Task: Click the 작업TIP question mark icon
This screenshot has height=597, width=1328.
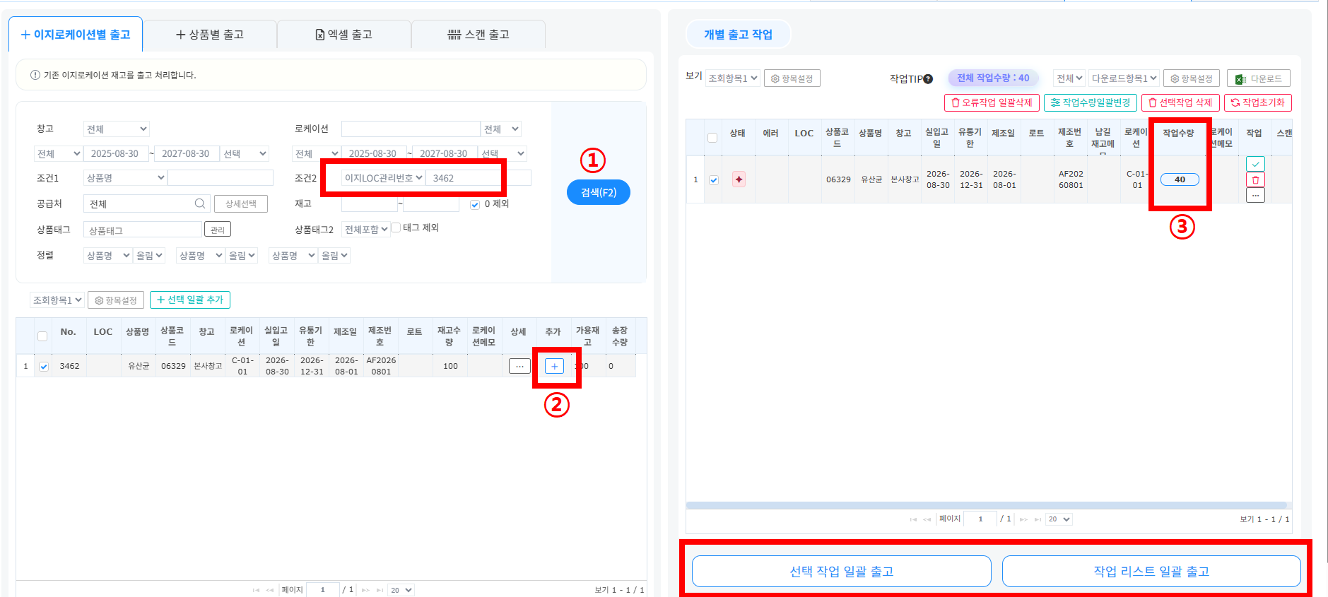Action: tap(928, 79)
